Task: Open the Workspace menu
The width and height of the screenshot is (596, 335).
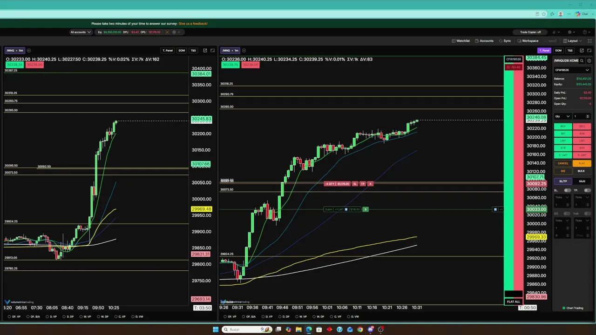Action: 528,41
